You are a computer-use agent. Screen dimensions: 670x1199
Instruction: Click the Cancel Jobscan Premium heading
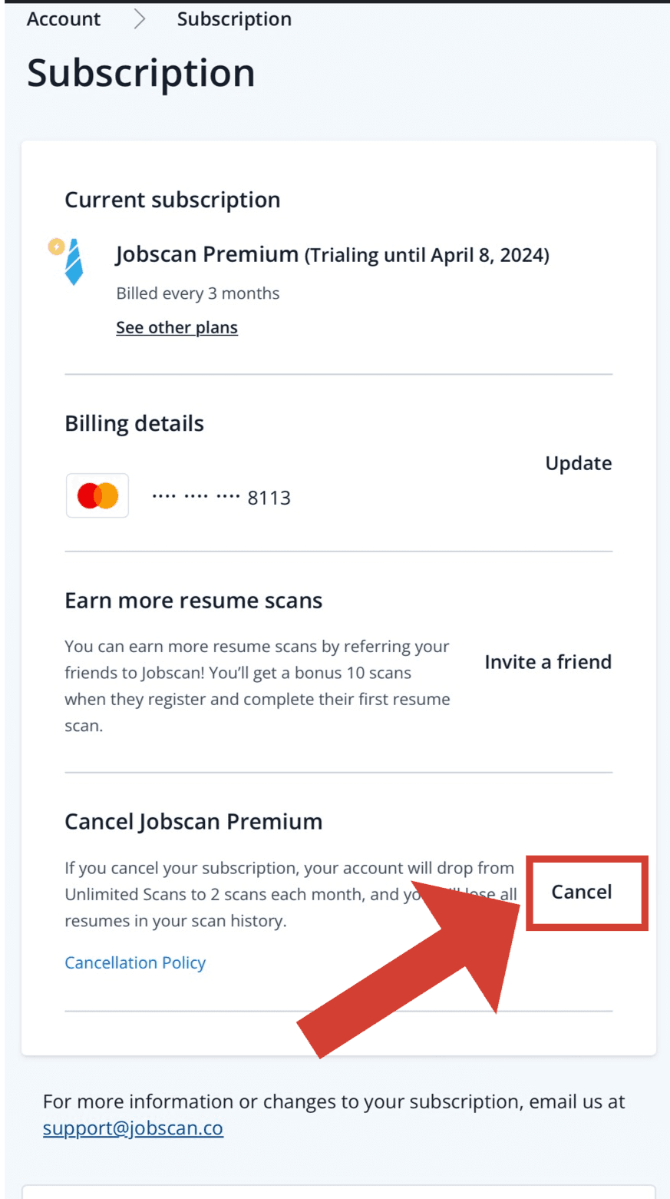pyautogui.click(x=193, y=822)
